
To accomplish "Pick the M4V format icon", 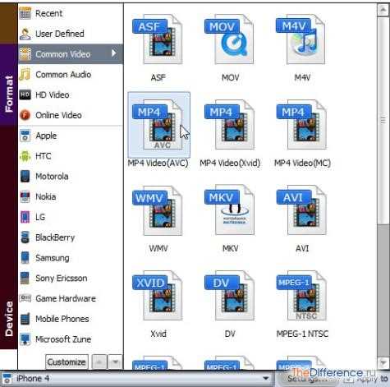I will click(301, 39).
